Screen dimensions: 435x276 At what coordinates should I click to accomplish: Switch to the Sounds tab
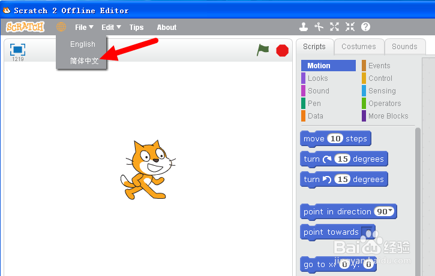coord(404,47)
